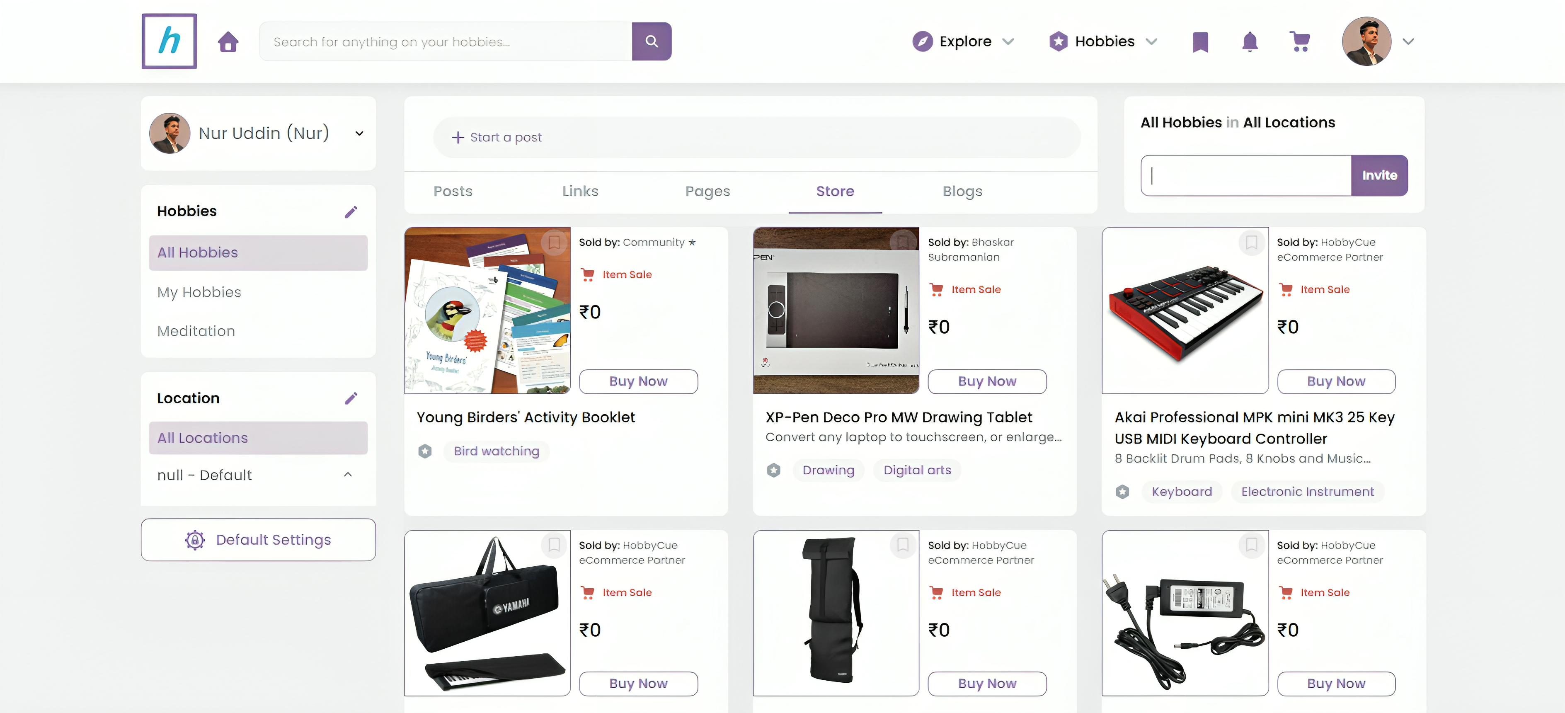The image size is (1565, 713).
Task: Buy Now the XP-Pen Drawing Tablet
Action: (x=987, y=381)
